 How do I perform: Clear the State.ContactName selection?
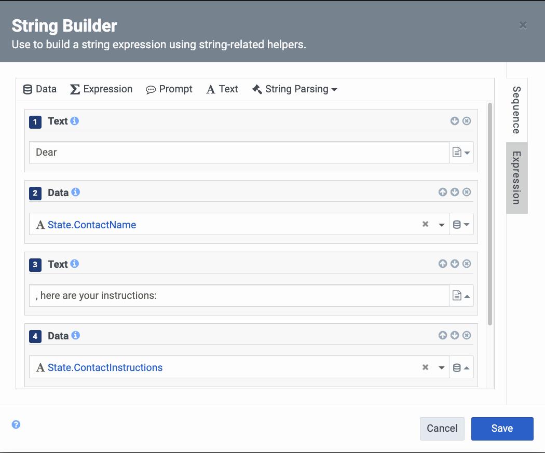pos(425,224)
